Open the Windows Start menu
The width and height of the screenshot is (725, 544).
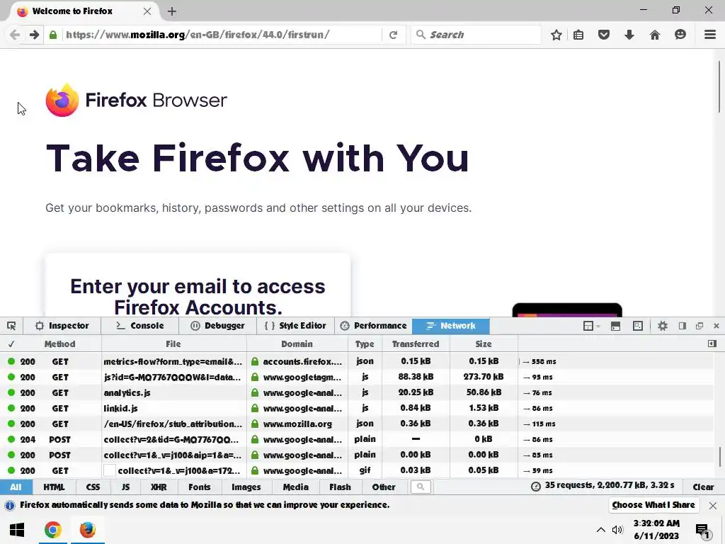pyautogui.click(x=17, y=530)
